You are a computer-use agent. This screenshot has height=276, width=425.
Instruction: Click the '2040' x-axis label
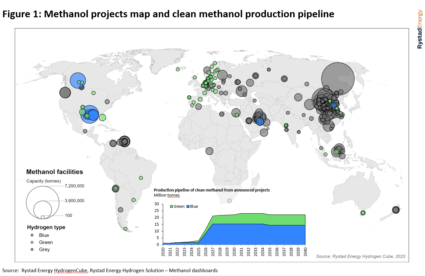pyautogui.click(x=305, y=252)
